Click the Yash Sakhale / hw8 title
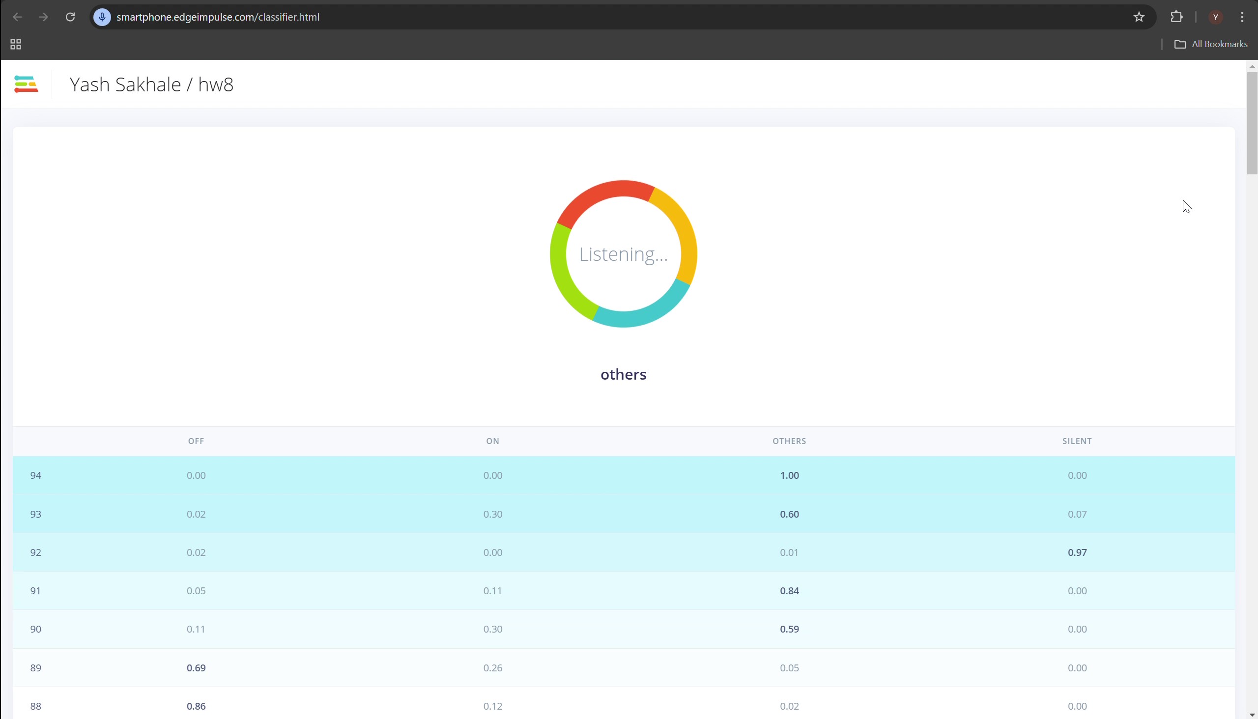 point(151,84)
